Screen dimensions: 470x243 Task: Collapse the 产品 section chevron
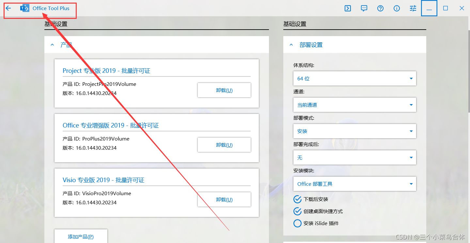coord(52,45)
